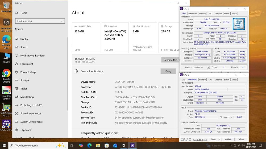Open Graphics tab in lower CPU-Z window

[x=218, y=80]
